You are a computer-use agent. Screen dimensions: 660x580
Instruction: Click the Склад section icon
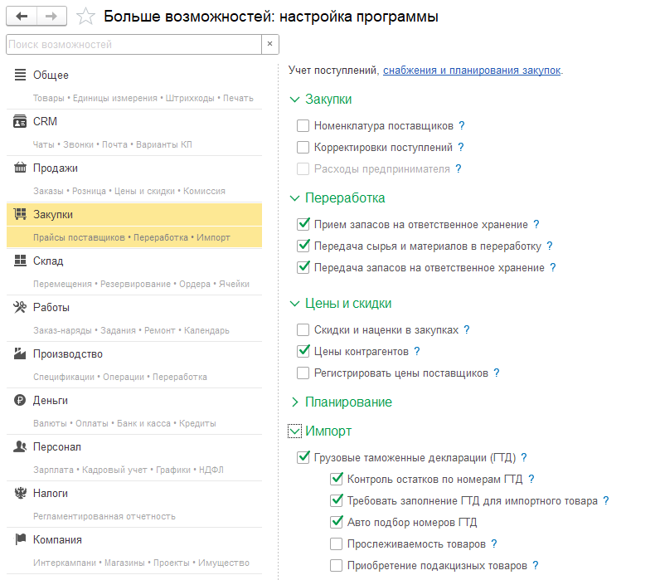click(21, 261)
